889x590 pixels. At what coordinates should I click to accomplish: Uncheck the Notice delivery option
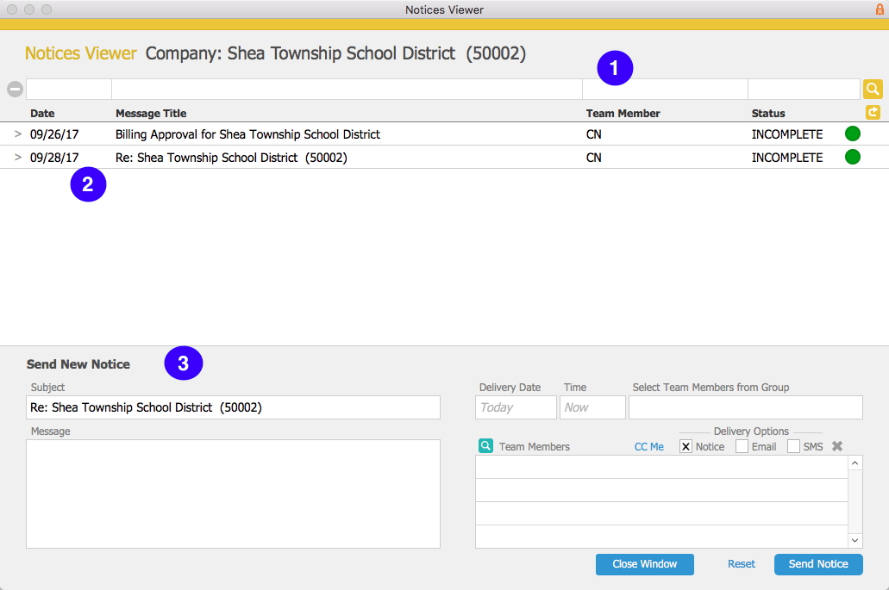tap(686, 446)
